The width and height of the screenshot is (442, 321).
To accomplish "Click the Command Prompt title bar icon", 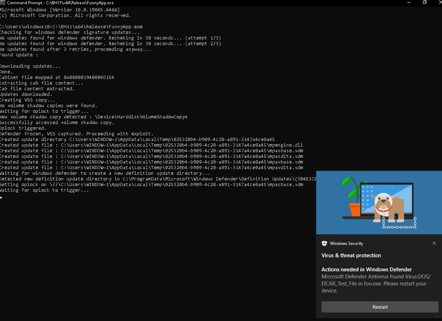I will pyautogui.click(x=3, y=3).
